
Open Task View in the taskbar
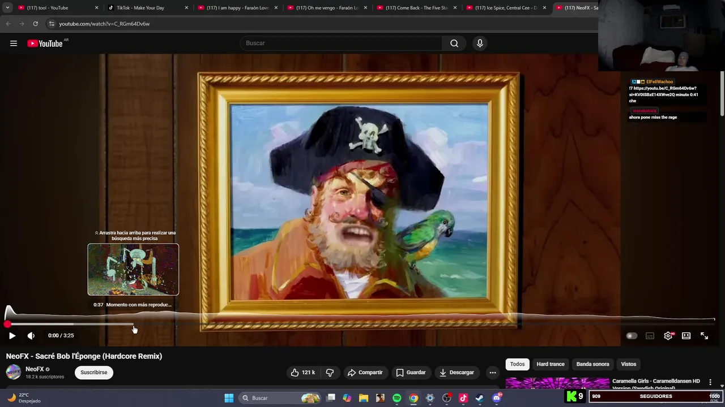point(331,398)
